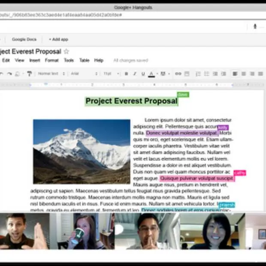The height and width of the screenshot is (266, 266).
Task: Open the text color tool
Action: [151, 74]
